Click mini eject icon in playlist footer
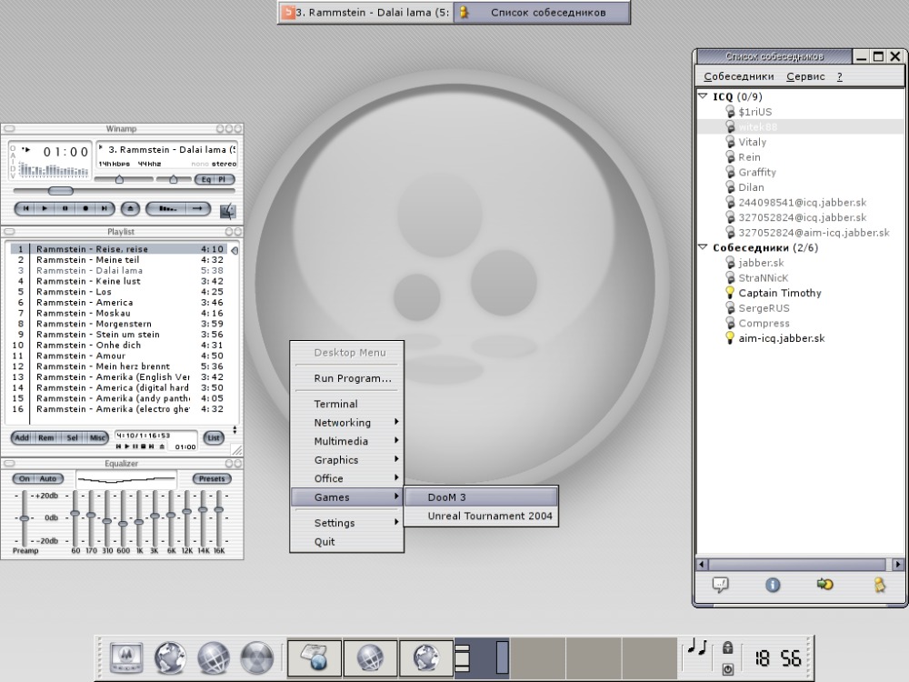Screen dimensions: 909x682 [162, 446]
